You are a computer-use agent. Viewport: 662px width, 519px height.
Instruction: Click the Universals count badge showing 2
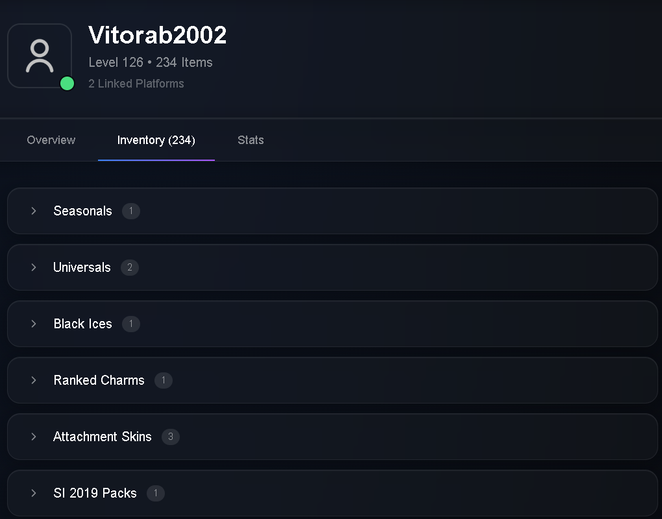pos(130,267)
